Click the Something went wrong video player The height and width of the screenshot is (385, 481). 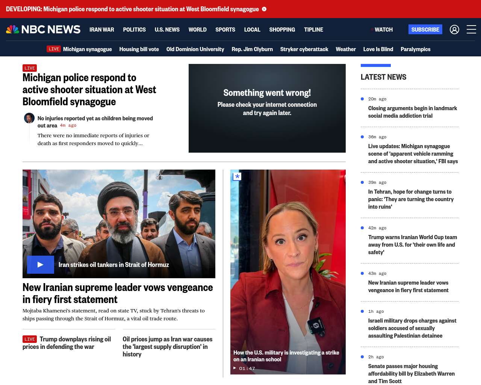tap(267, 108)
